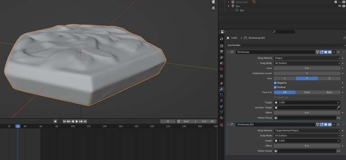Screen dimensions: 346x160
Task: Clear Target 3.002 in Shrinkwrap.001 modifier
Action: click(x=338, y=141)
